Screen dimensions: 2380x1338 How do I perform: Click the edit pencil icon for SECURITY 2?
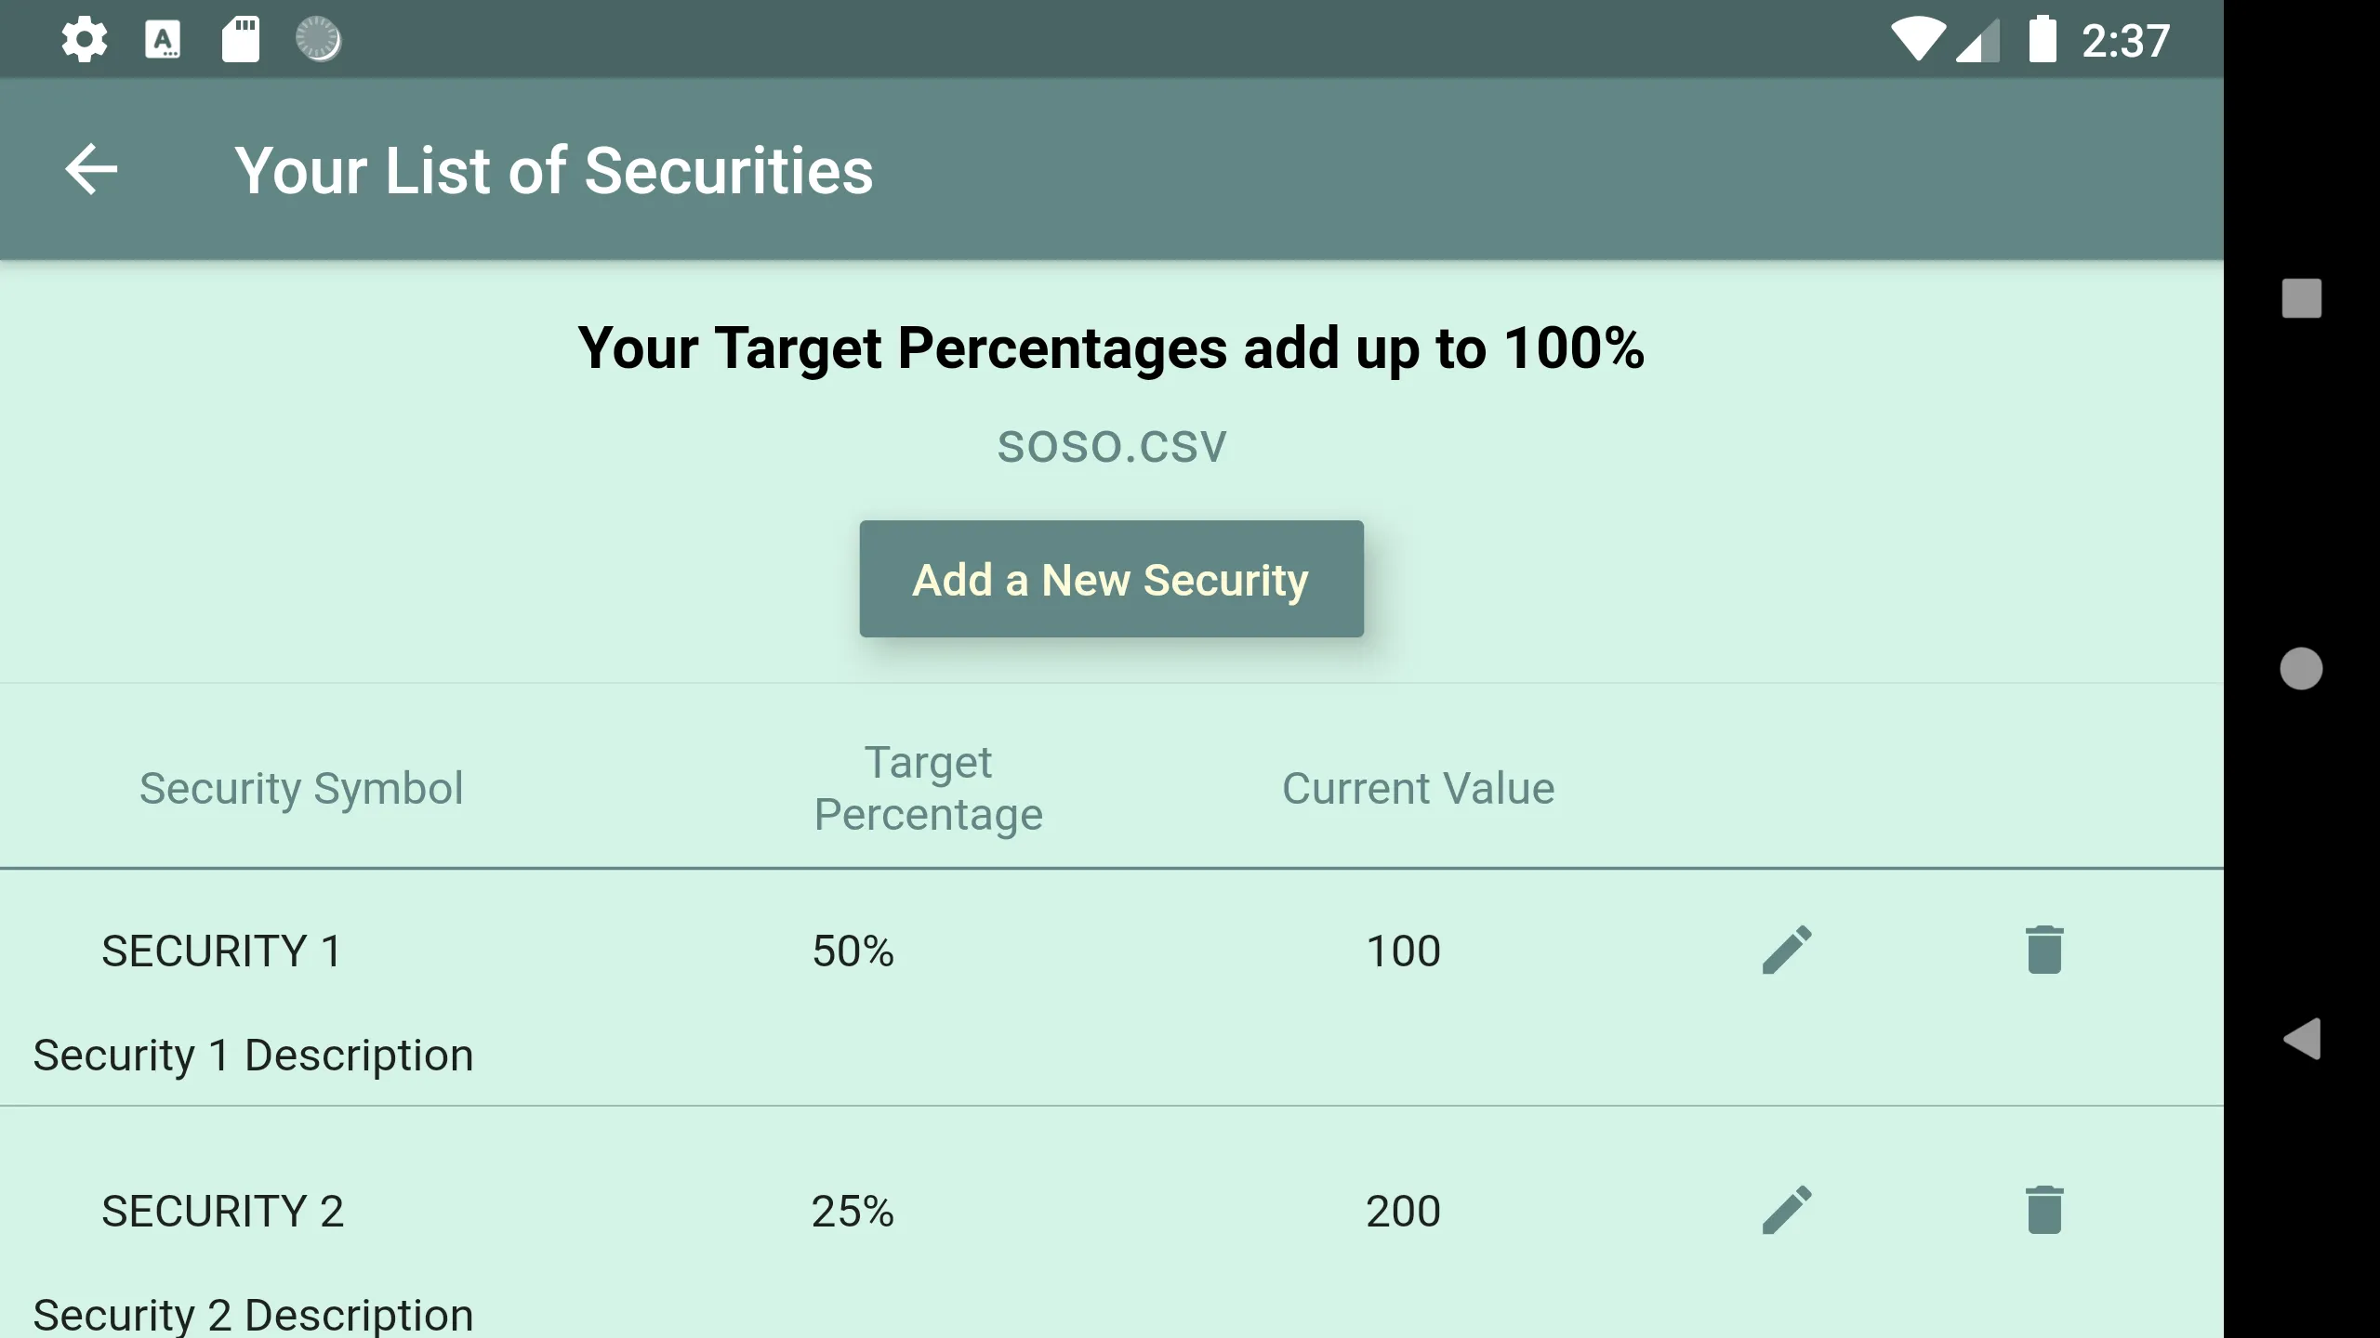[x=1787, y=1209]
